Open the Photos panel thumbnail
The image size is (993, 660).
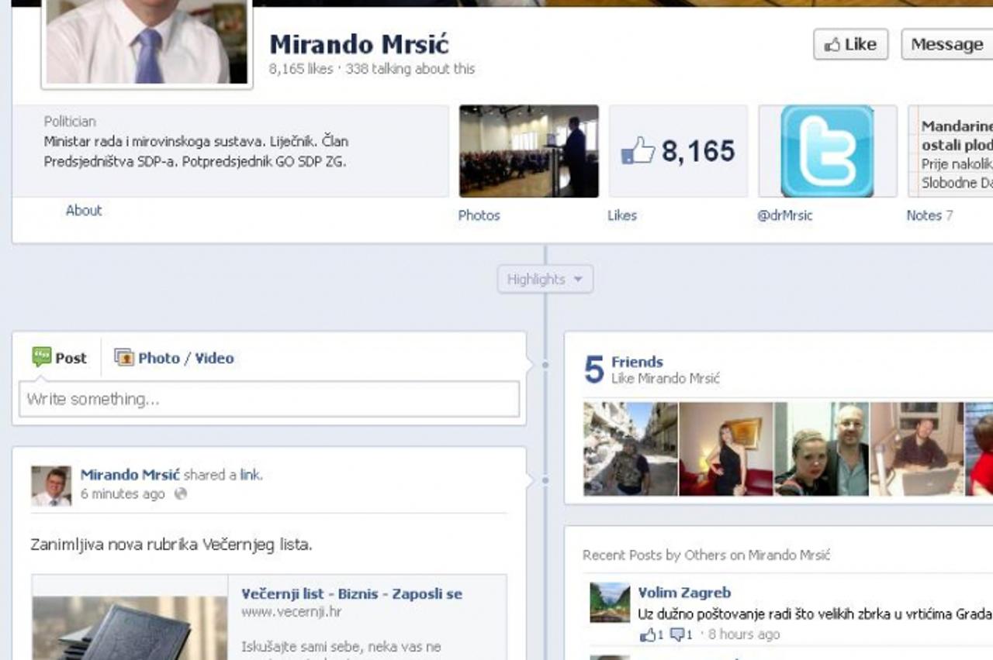528,152
